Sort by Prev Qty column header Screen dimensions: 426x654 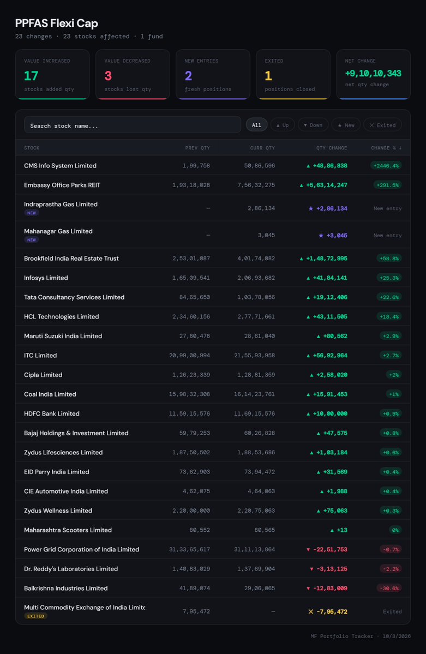click(x=197, y=148)
